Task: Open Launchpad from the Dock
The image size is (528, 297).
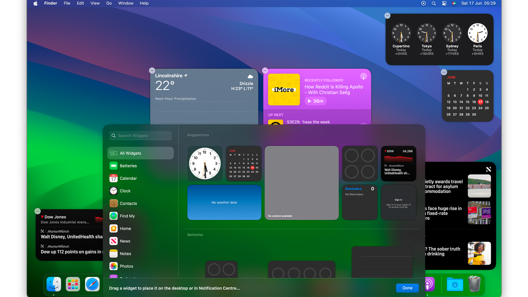Action: pos(73,284)
